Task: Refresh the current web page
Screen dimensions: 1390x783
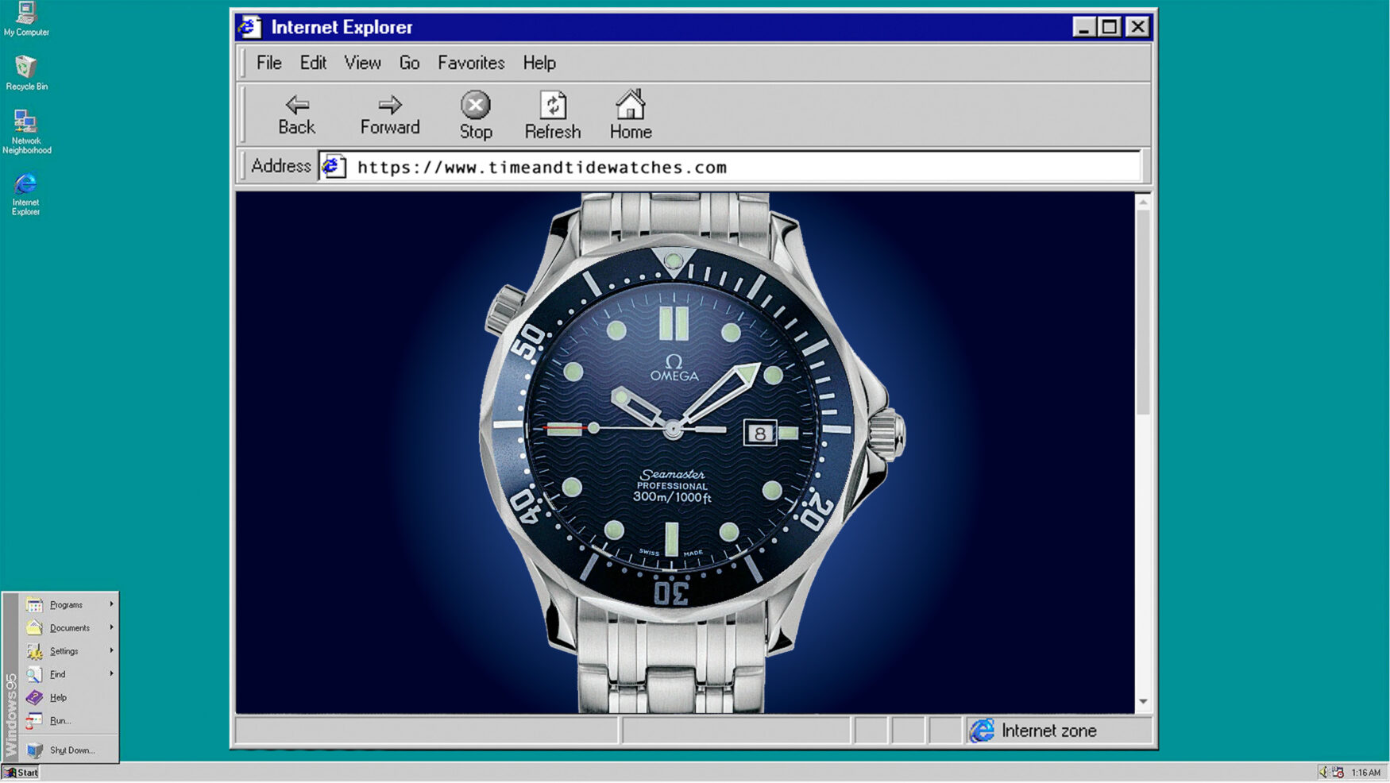Action: point(553,115)
